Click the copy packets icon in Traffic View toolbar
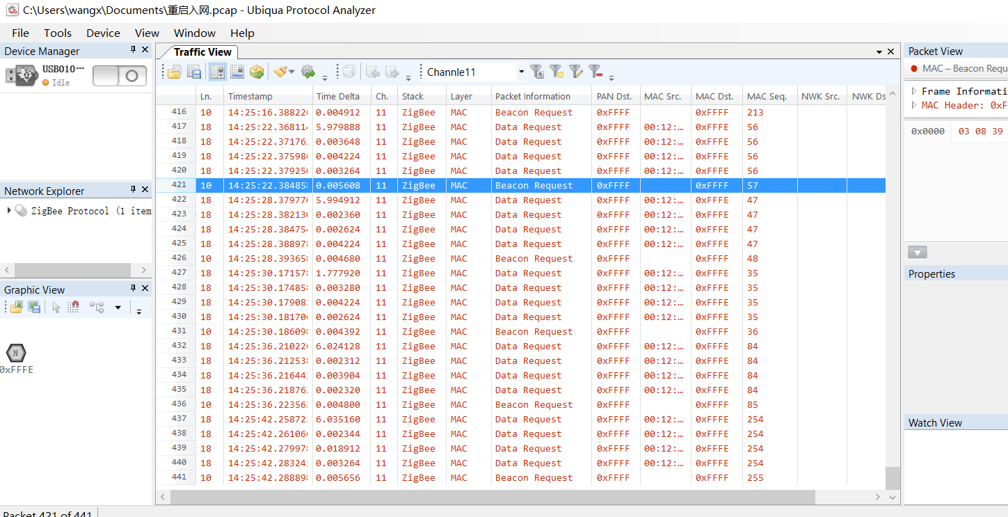The width and height of the screenshot is (1008, 517). pyautogui.click(x=349, y=72)
